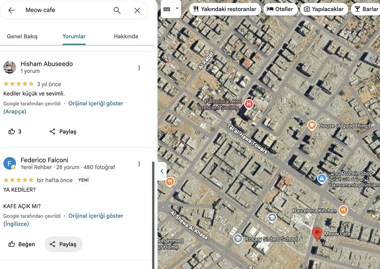Viewport: 380px width, 269px height.
Task: Open Hisham Abuseedo reviewer name
Action: click(x=47, y=64)
